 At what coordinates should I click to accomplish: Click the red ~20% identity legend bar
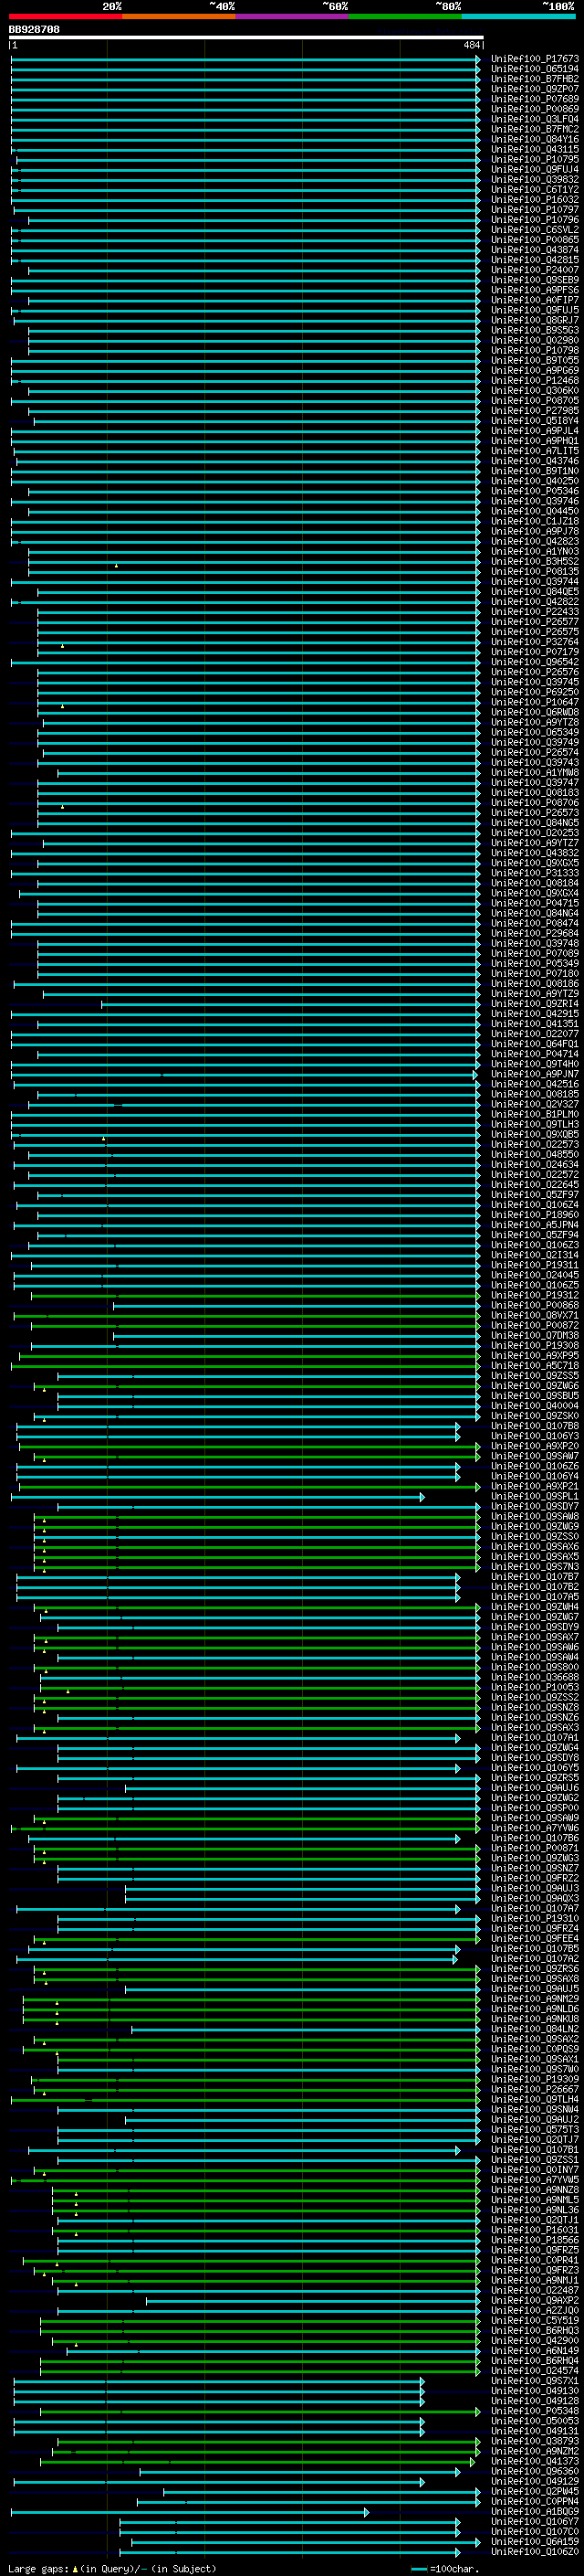pyautogui.click(x=66, y=16)
